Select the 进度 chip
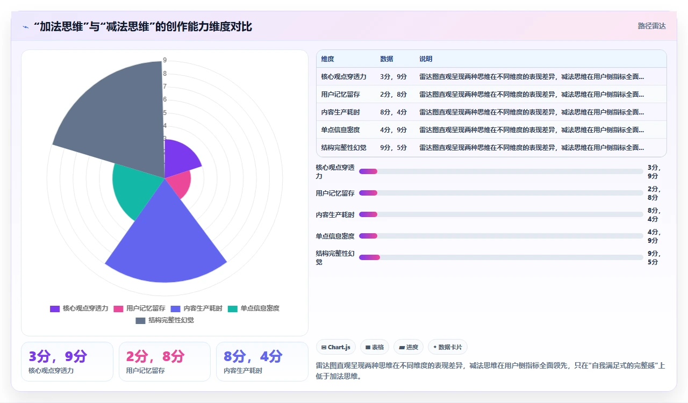Screen dimensions: 688x403 pos(408,347)
